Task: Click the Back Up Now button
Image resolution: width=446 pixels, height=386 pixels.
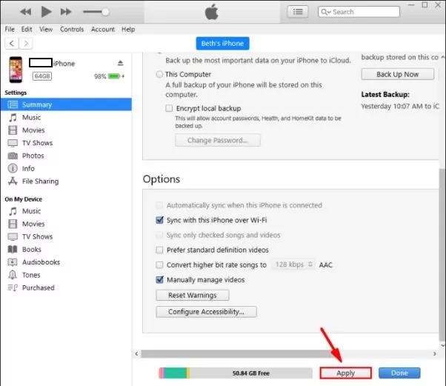Action: pyautogui.click(x=397, y=74)
